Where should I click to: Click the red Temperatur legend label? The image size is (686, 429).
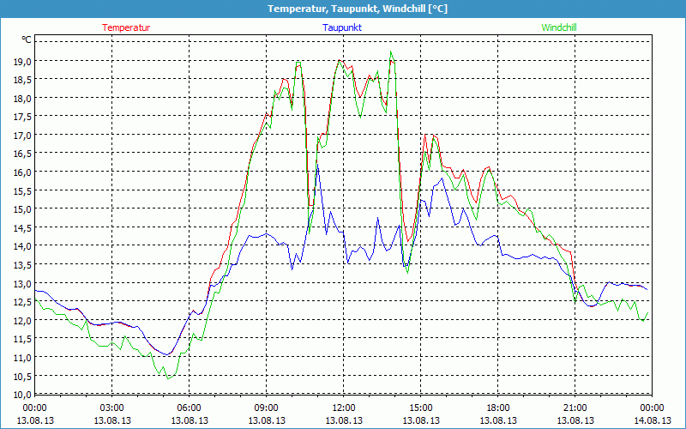click(x=126, y=27)
